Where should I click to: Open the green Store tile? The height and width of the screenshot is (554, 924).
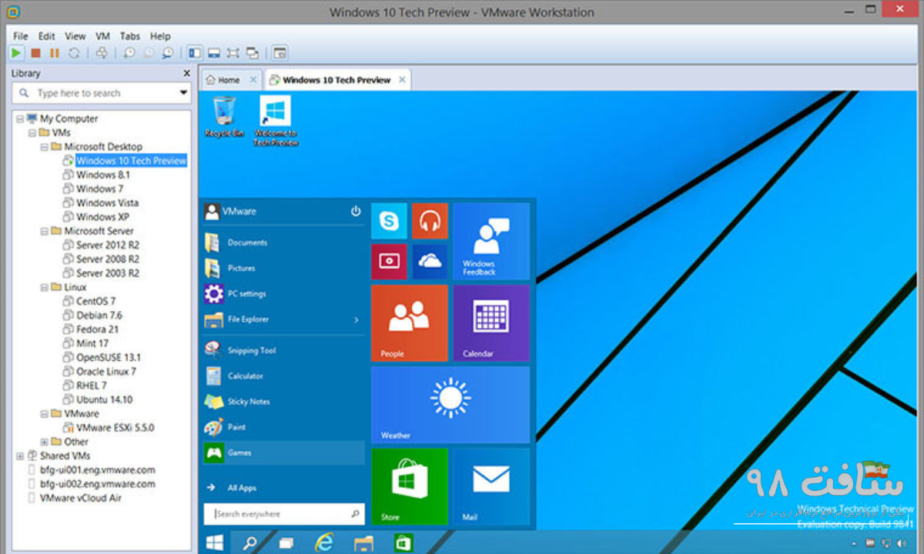[410, 486]
